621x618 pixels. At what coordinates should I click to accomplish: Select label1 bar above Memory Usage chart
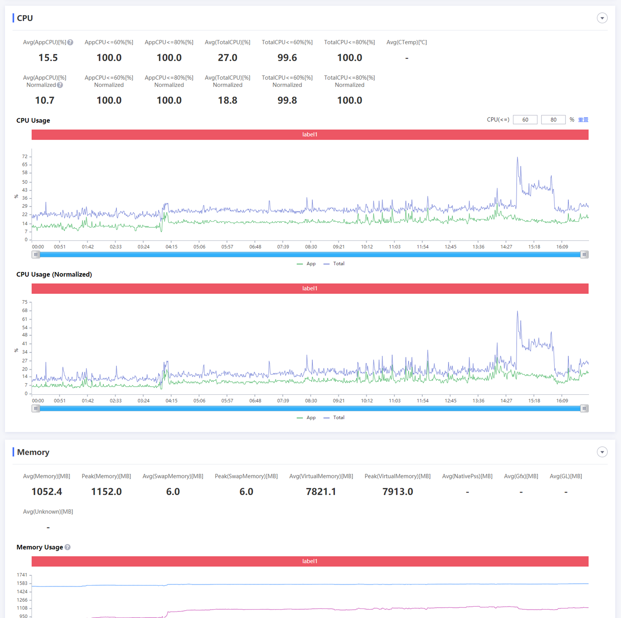(310, 561)
